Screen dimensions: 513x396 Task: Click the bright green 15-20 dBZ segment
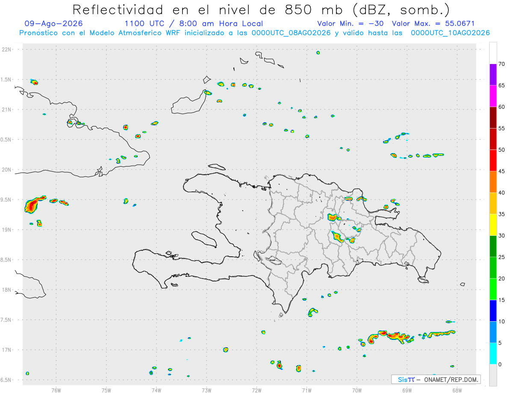[x=493, y=289]
